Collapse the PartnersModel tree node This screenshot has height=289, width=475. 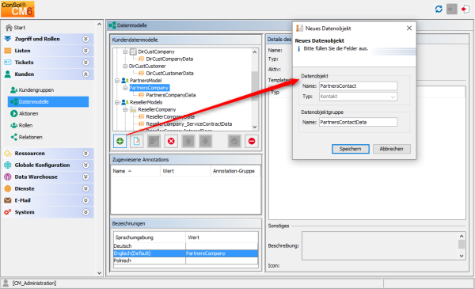point(117,81)
